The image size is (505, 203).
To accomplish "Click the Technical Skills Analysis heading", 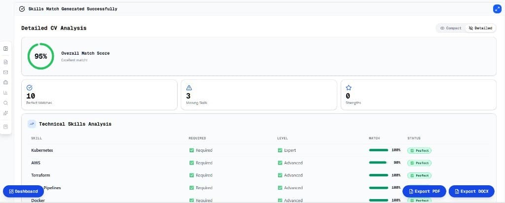I will [x=75, y=124].
